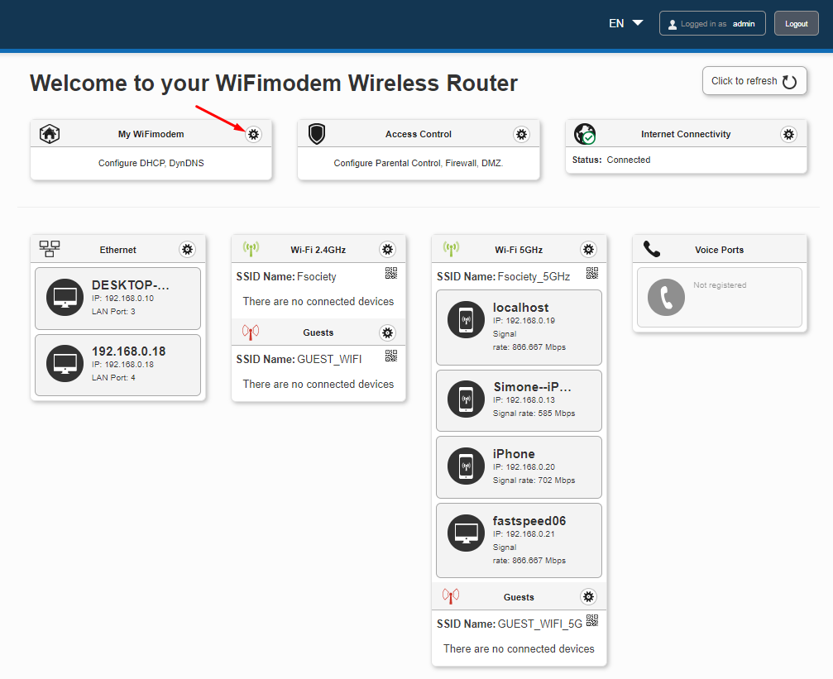Open the Ethernet panel settings gear

(x=189, y=249)
